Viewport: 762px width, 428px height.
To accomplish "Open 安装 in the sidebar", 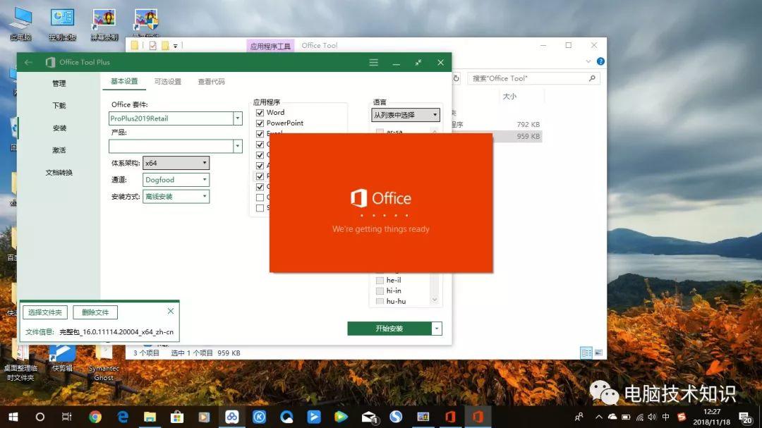I will click(59, 128).
